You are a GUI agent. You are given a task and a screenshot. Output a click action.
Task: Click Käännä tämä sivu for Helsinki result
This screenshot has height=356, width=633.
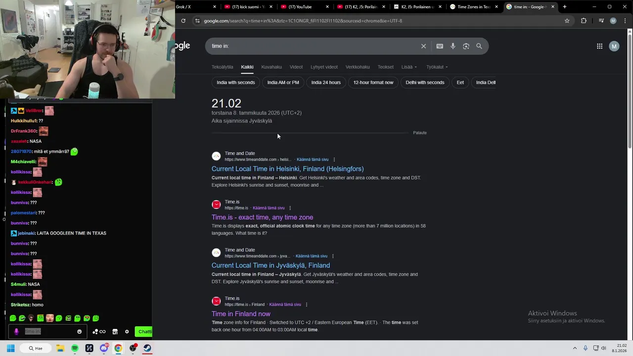click(x=313, y=160)
